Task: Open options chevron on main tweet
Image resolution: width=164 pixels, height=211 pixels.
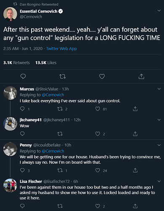Action: coord(159,11)
